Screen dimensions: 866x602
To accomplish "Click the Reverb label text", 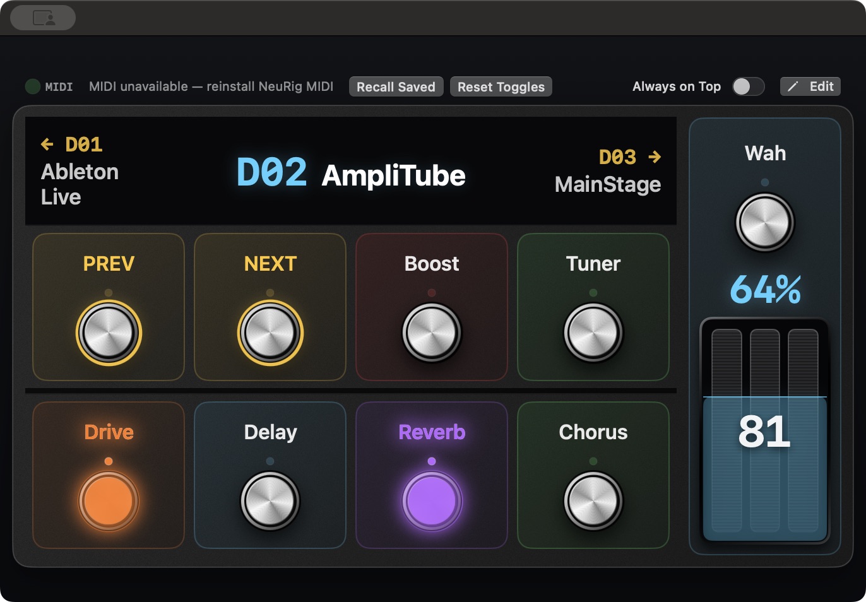I will click(432, 432).
